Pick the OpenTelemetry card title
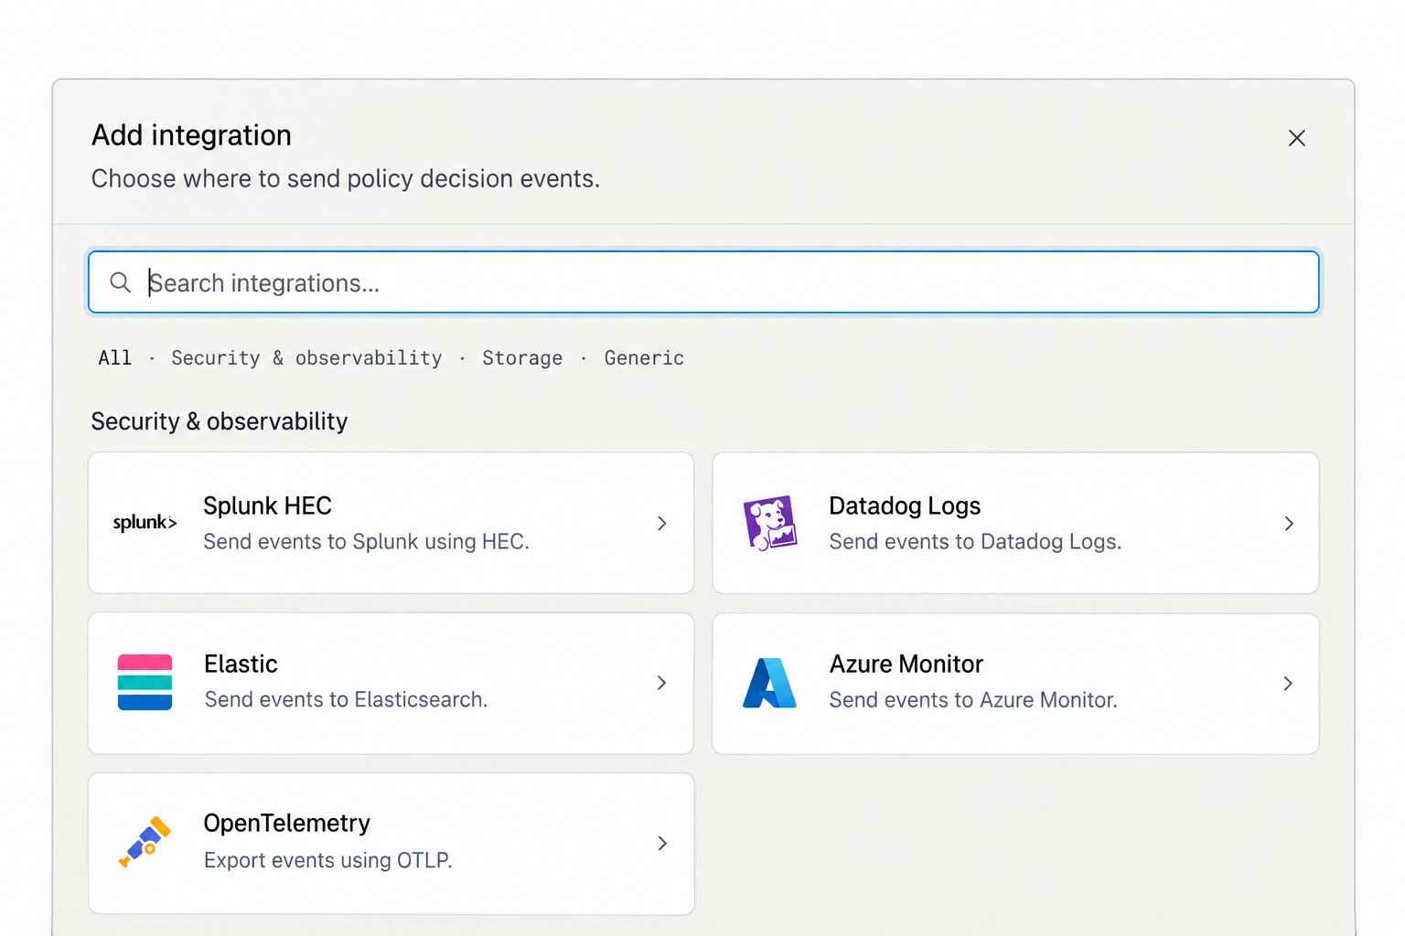 point(286,824)
